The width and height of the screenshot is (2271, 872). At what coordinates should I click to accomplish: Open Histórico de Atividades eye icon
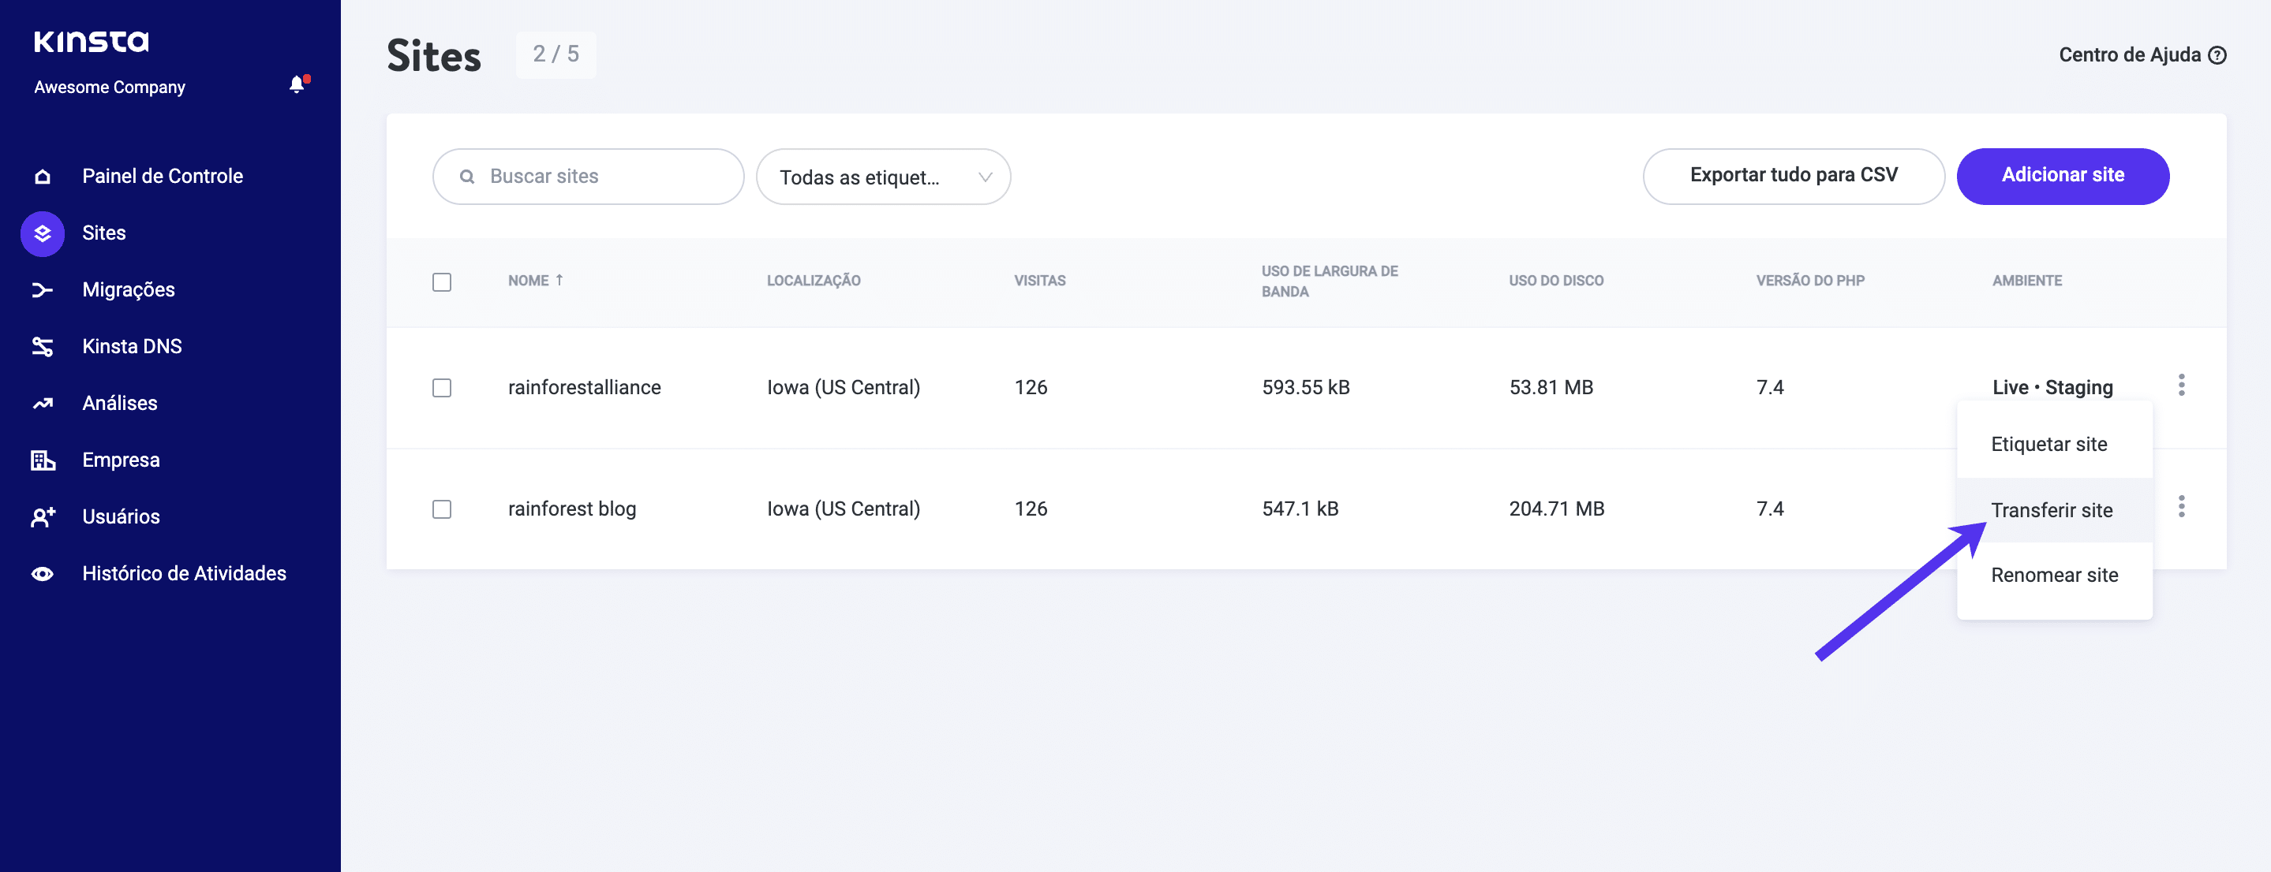[43, 573]
